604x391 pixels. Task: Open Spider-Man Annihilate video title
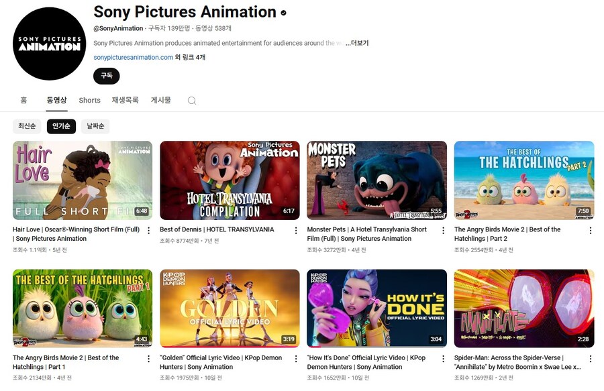(517, 362)
